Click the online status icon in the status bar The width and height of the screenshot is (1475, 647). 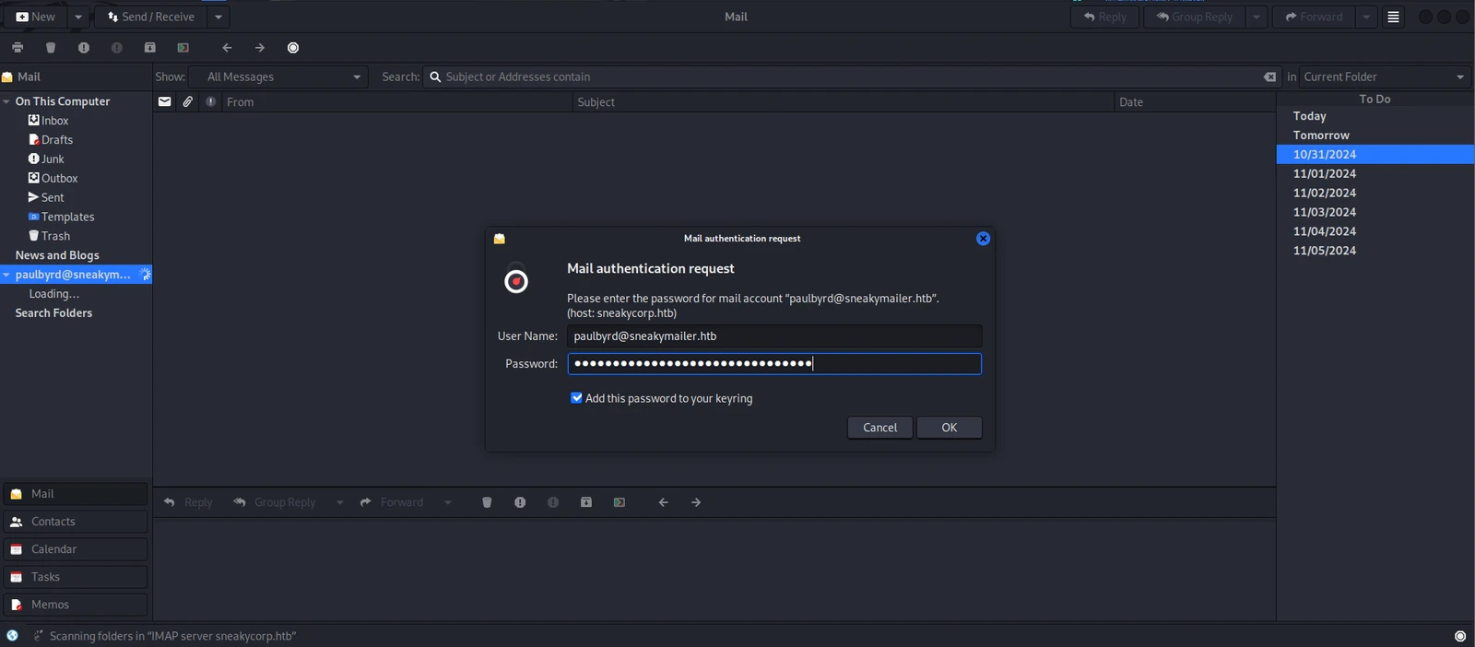(12, 636)
